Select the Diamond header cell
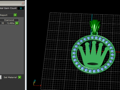The height and width of the screenshot is (90, 120). [9, 20]
